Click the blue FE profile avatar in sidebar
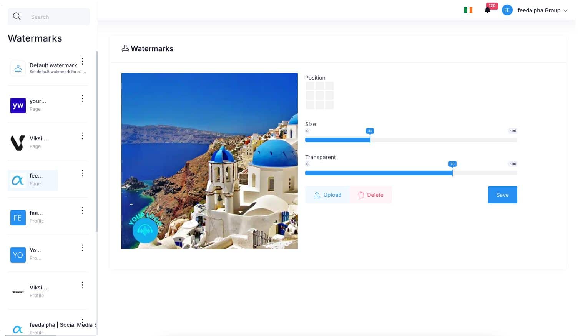The image size is (578, 336). pyautogui.click(x=18, y=218)
